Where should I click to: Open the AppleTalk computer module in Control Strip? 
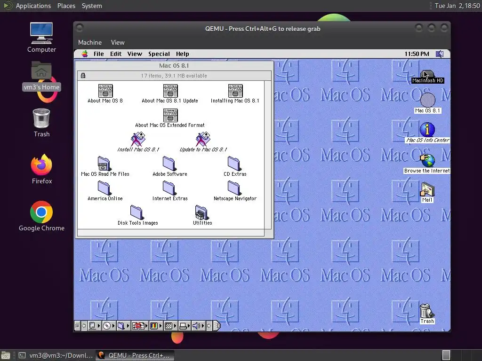coord(95,326)
